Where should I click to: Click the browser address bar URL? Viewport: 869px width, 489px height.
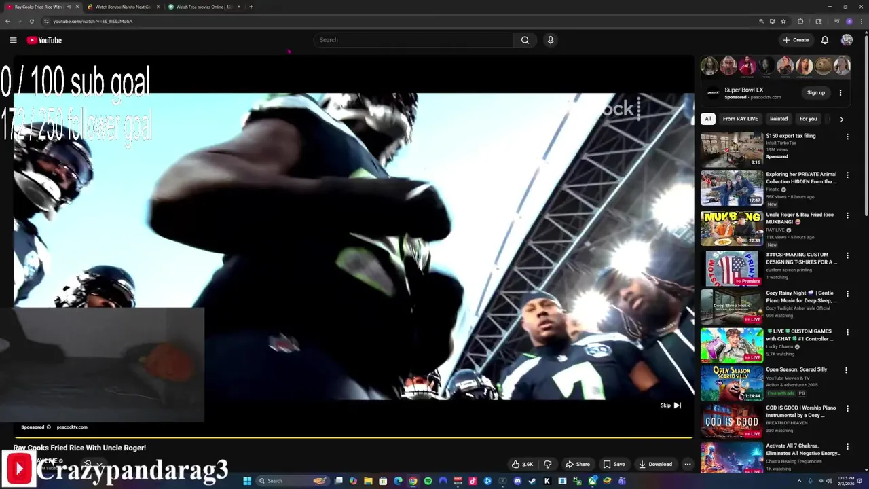point(93,21)
